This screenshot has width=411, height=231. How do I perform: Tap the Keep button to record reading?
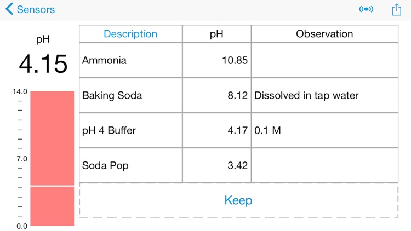[238, 200]
